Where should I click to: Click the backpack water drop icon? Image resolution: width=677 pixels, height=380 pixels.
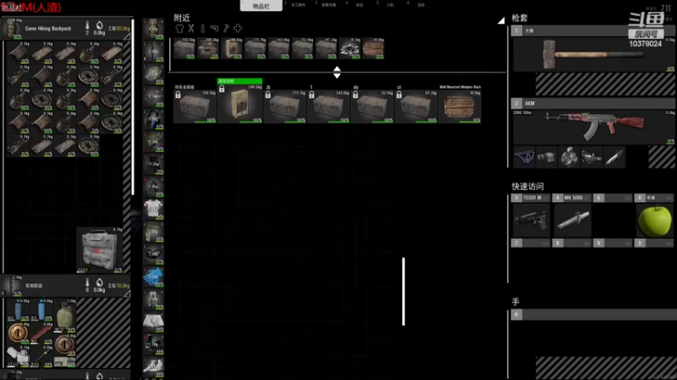click(x=99, y=26)
